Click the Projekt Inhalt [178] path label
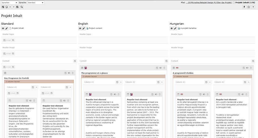Screen dimensions: 258x138 coord(245,3)
